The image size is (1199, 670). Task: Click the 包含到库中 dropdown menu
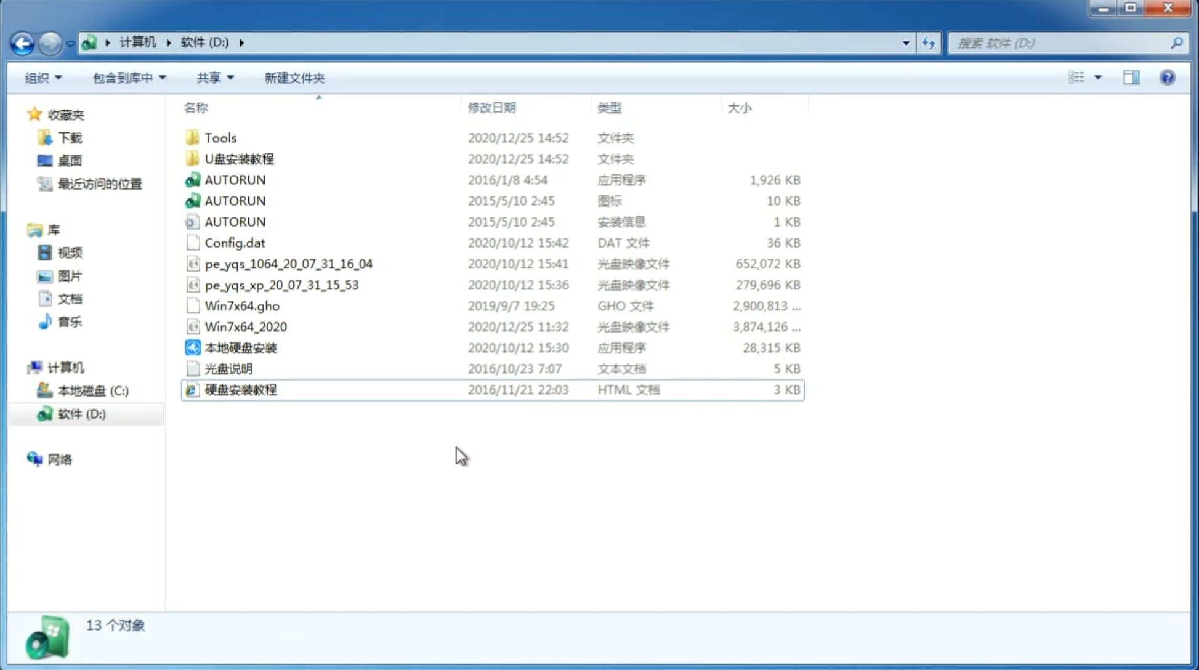point(127,76)
